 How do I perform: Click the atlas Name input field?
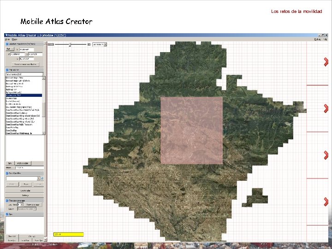30,167
